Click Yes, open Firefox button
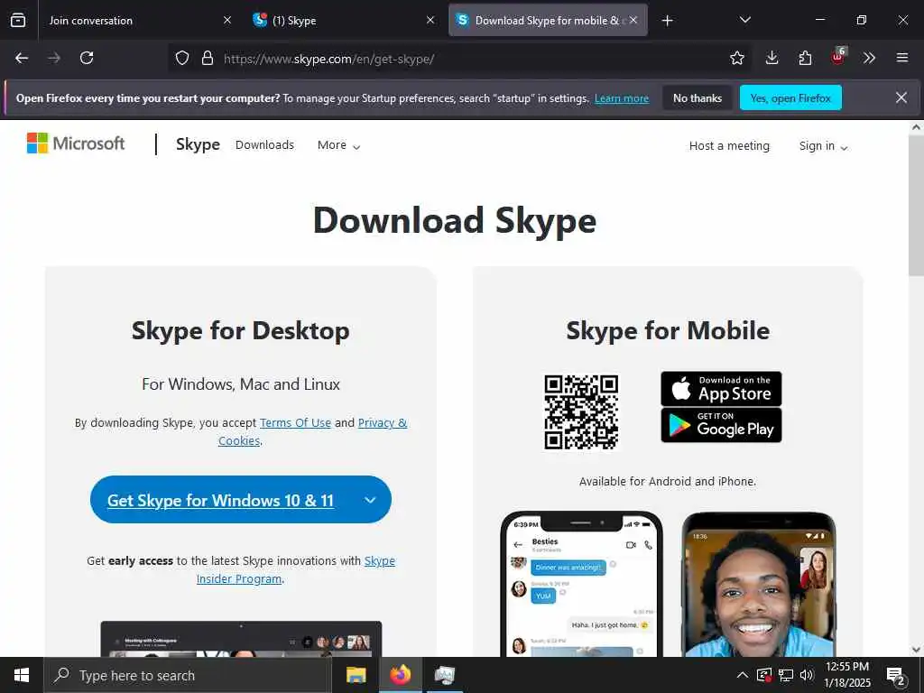Screen dimensions: 924x693 point(790,97)
